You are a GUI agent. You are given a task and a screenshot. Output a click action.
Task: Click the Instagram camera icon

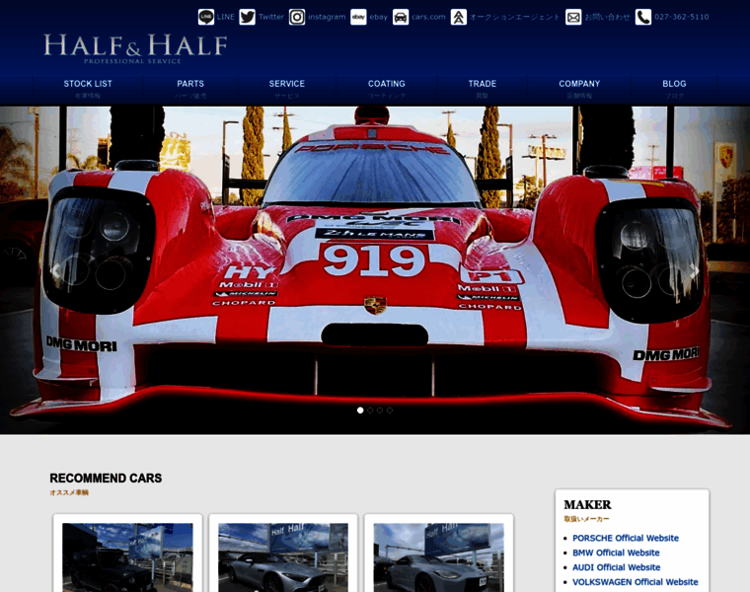297,17
